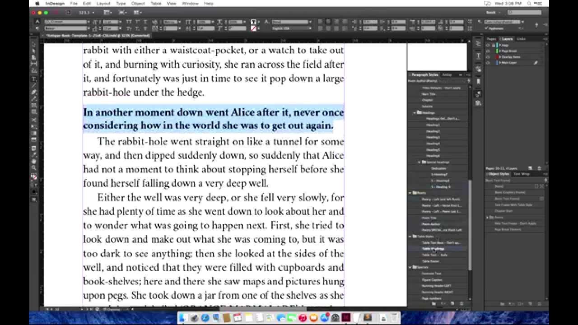Select the Type tool in the toolbox
Viewport: 578px width, 325px height.
[34, 79]
